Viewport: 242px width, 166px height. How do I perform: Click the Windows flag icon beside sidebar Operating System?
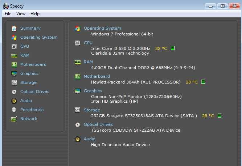pos(14,38)
